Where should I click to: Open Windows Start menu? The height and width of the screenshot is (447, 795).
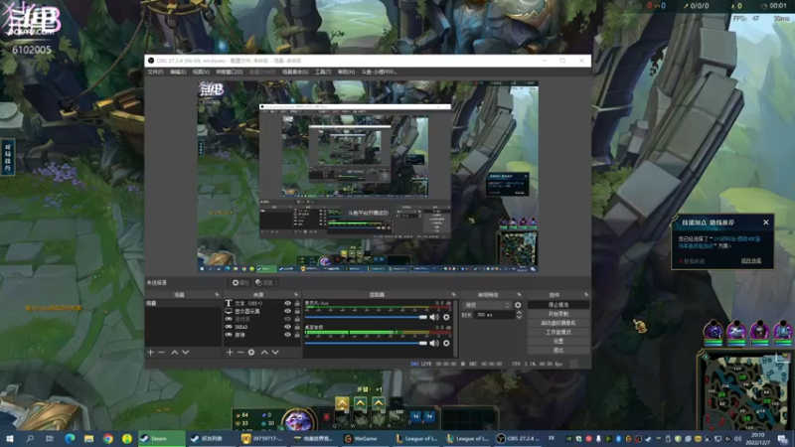point(10,438)
